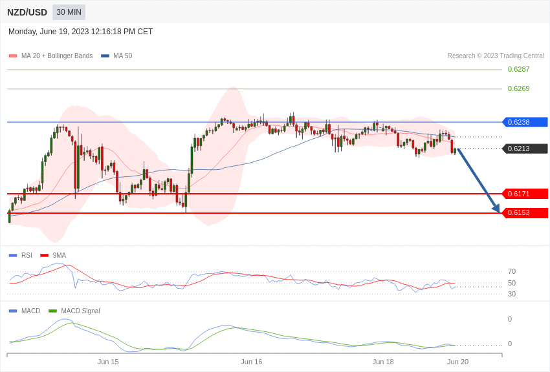
Task: Click the MACD Signal legend label
Action: tap(80, 311)
